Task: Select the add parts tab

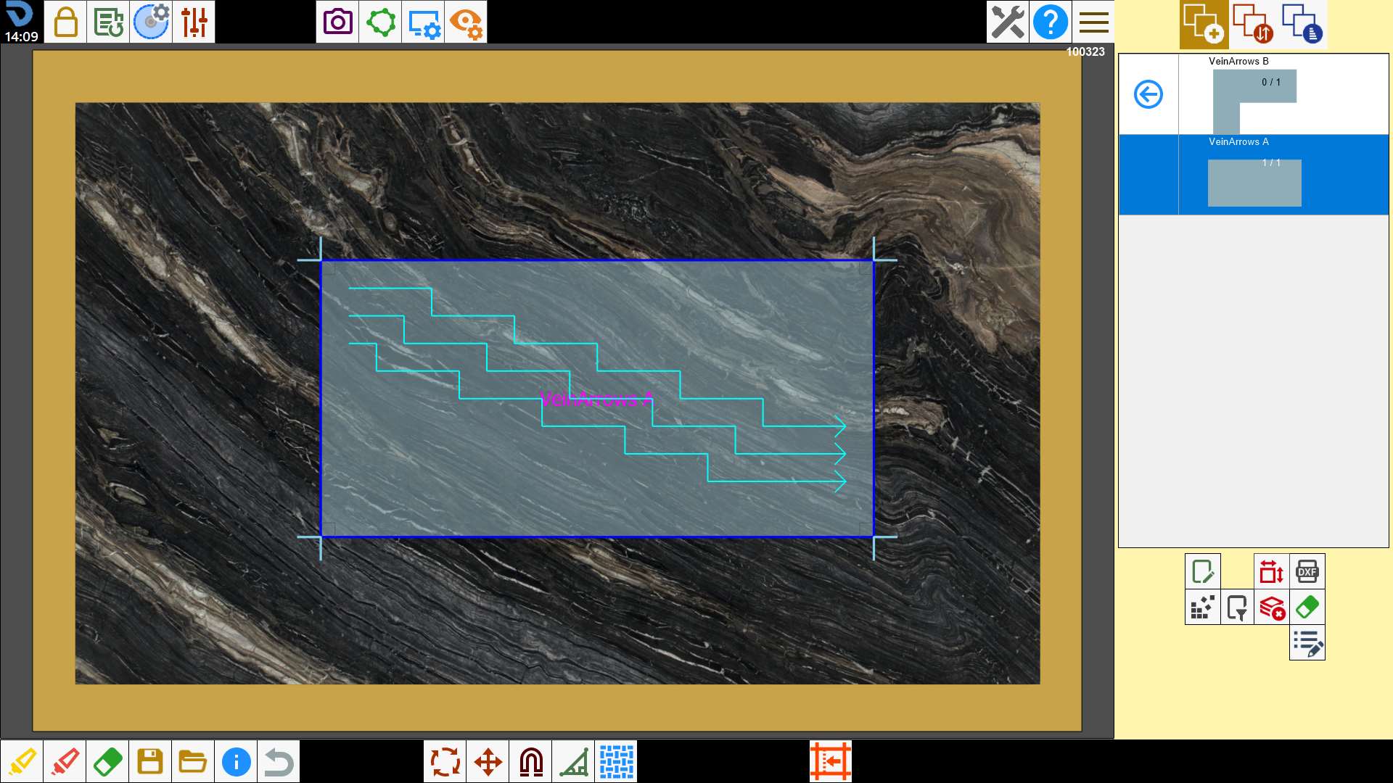Action: 1204,24
